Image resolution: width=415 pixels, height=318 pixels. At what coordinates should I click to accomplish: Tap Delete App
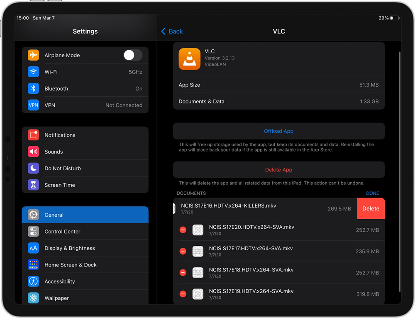pyautogui.click(x=279, y=170)
